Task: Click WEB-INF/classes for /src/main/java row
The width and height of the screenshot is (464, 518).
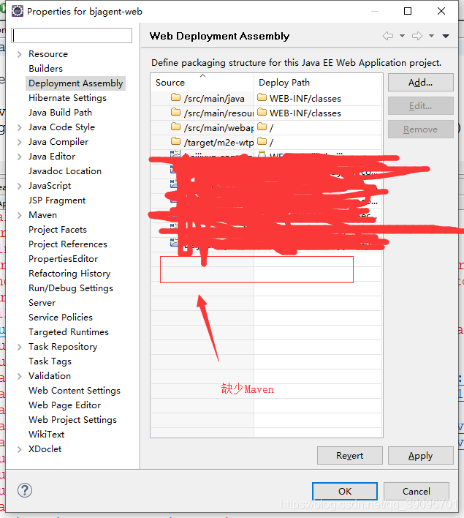Action: pyautogui.click(x=305, y=99)
